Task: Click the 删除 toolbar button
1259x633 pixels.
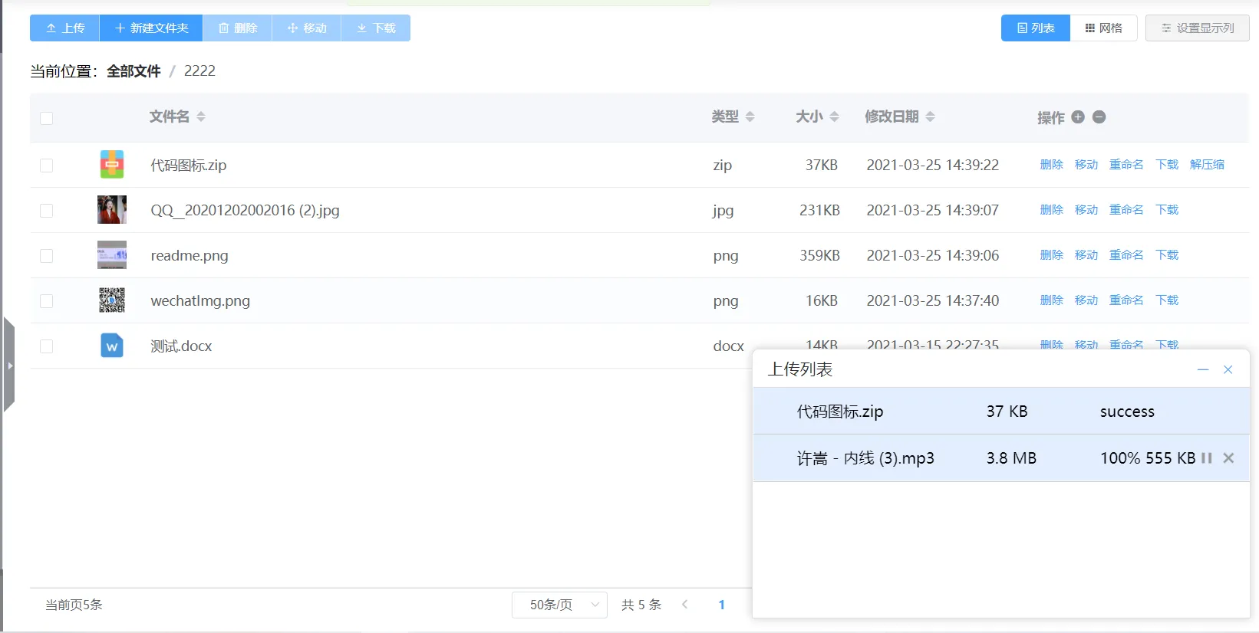Action: click(237, 28)
